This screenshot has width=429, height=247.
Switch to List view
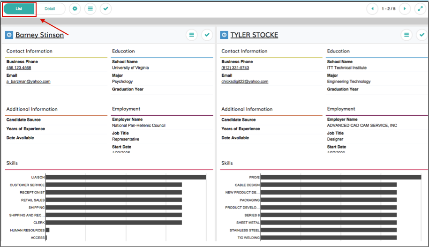click(19, 9)
